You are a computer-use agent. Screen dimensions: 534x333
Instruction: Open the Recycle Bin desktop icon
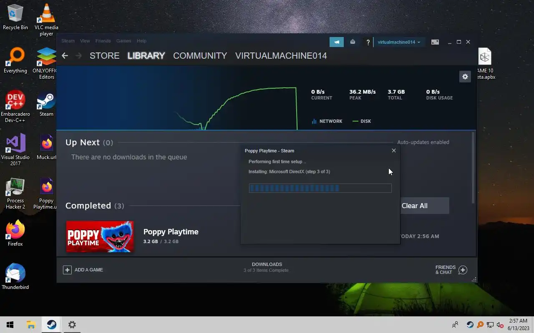coord(15,17)
